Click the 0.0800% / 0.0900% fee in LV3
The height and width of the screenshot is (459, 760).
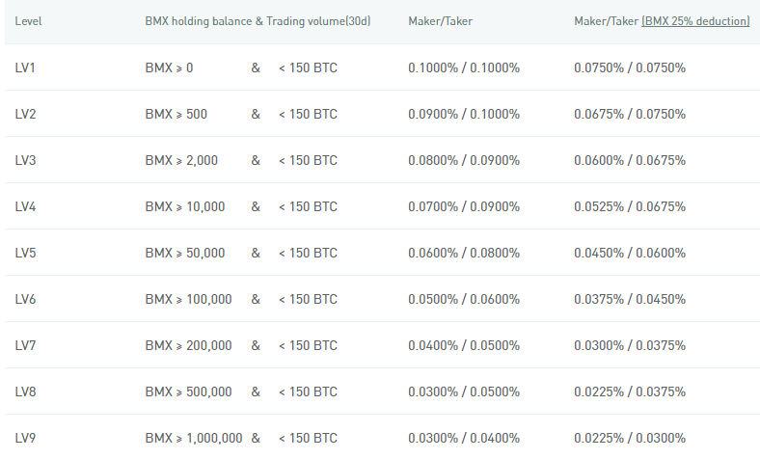coord(464,160)
